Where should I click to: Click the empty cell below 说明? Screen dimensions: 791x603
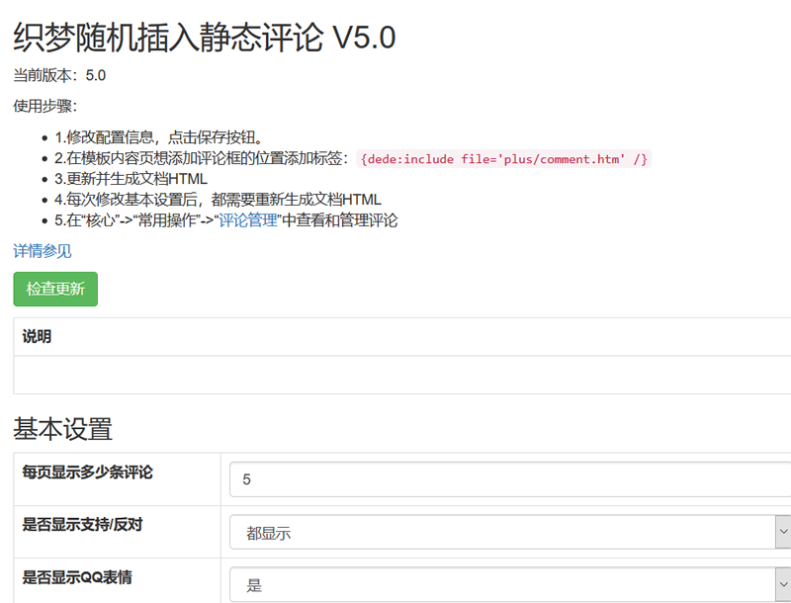pos(395,375)
